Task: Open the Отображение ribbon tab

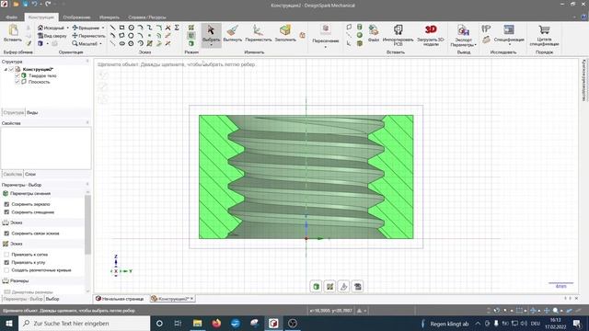Action: point(76,17)
